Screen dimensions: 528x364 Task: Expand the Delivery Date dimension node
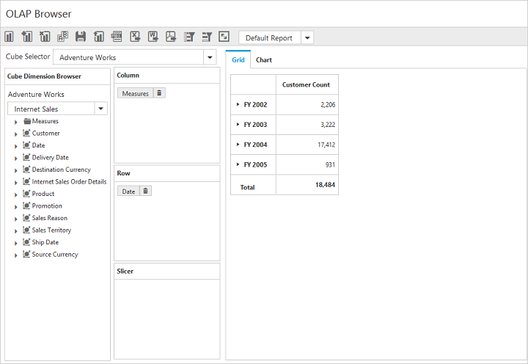point(15,159)
